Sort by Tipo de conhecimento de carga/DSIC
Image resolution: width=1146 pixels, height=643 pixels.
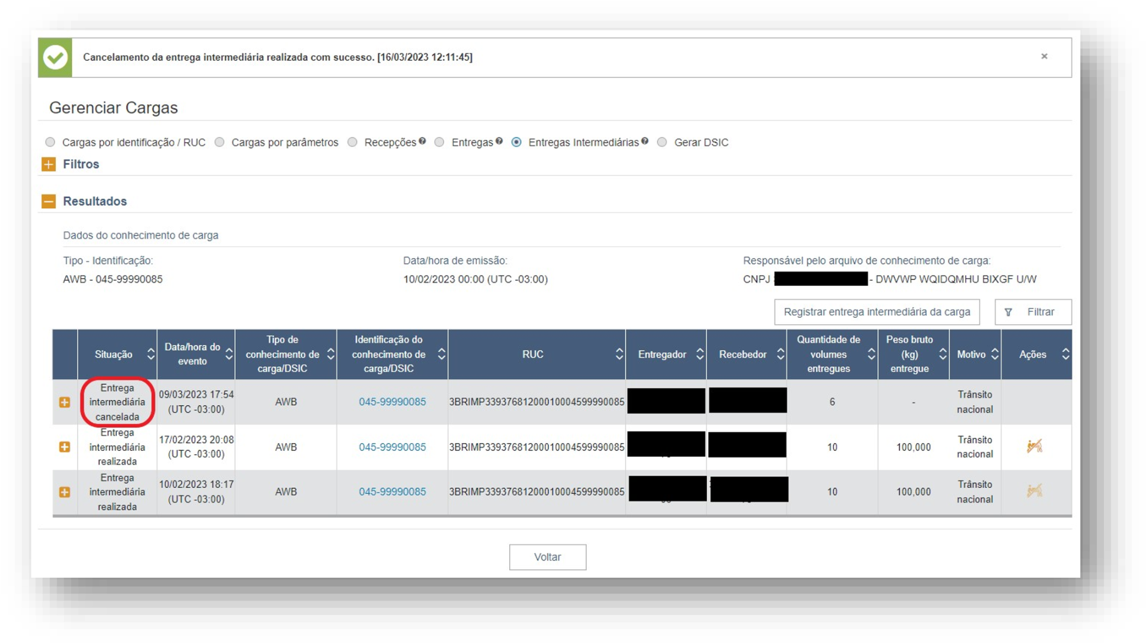click(331, 355)
